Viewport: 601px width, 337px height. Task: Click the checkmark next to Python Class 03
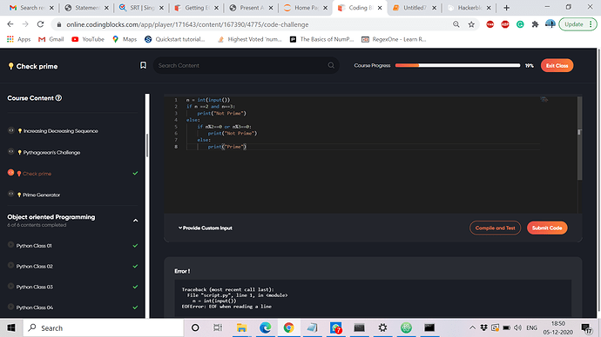tap(135, 287)
